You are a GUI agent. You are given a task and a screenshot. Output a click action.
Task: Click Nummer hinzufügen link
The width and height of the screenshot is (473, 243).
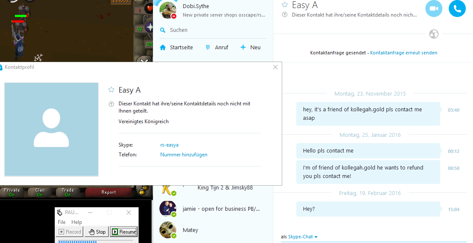(x=184, y=154)
